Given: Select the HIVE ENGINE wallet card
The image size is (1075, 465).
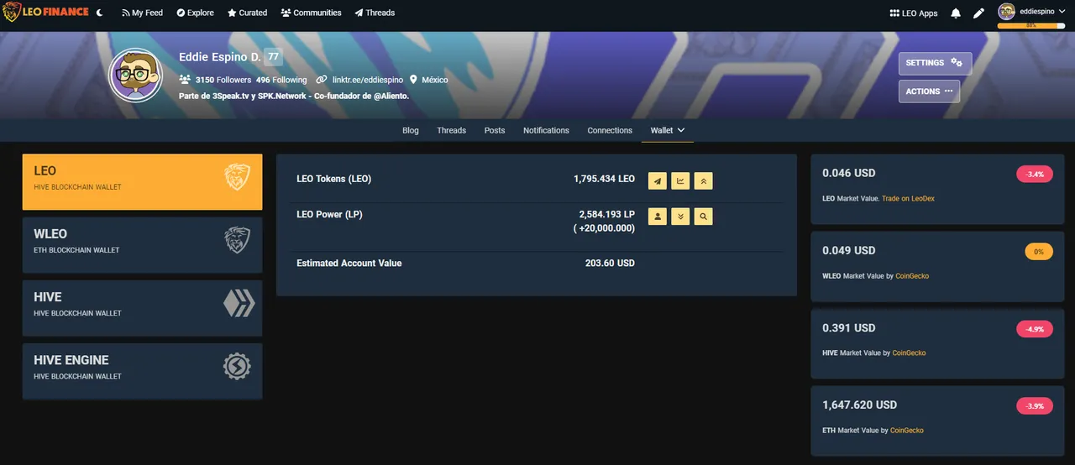Looking at the screenshot, I should (142, 371).
